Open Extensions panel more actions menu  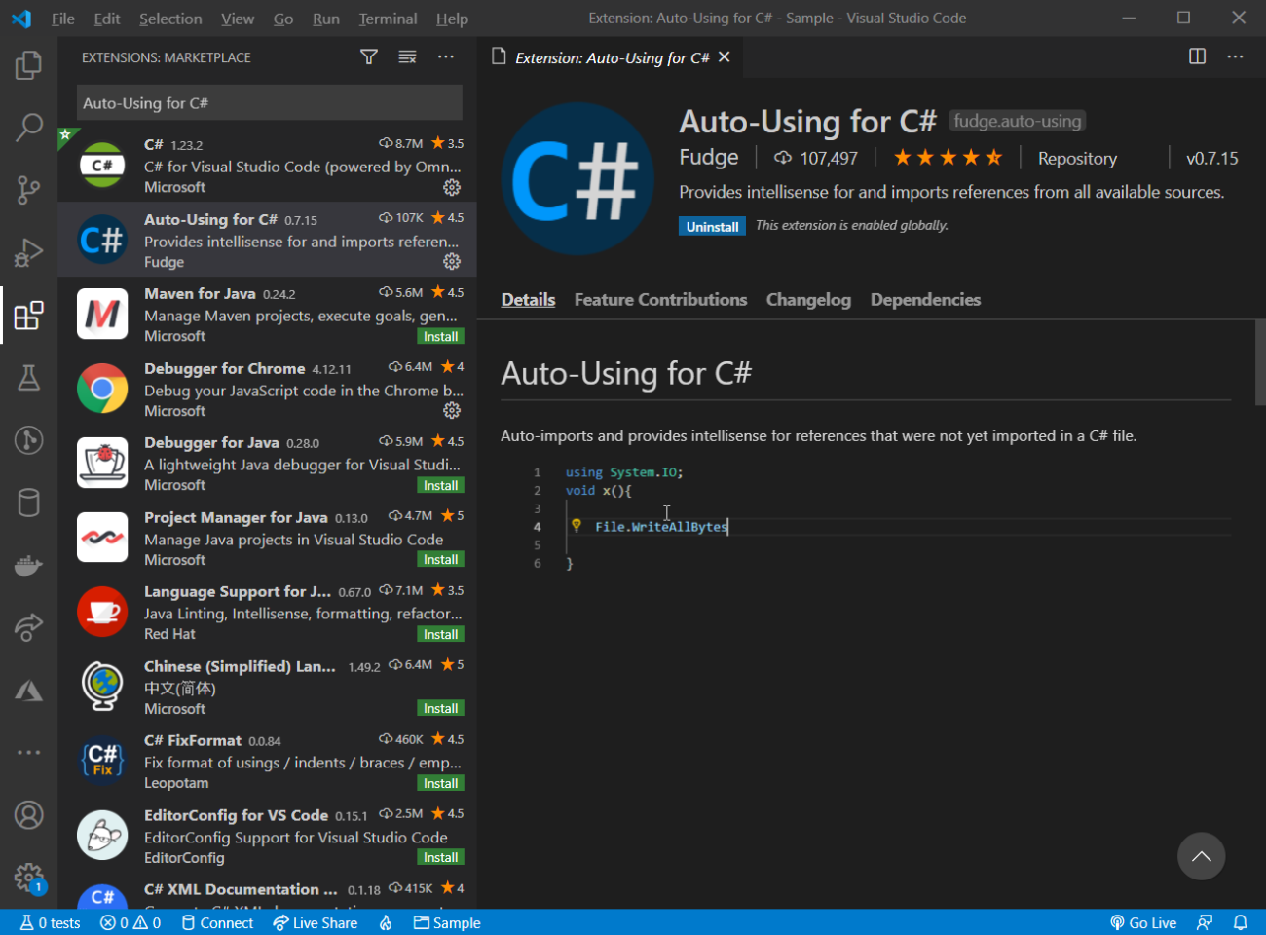(446, 57)
